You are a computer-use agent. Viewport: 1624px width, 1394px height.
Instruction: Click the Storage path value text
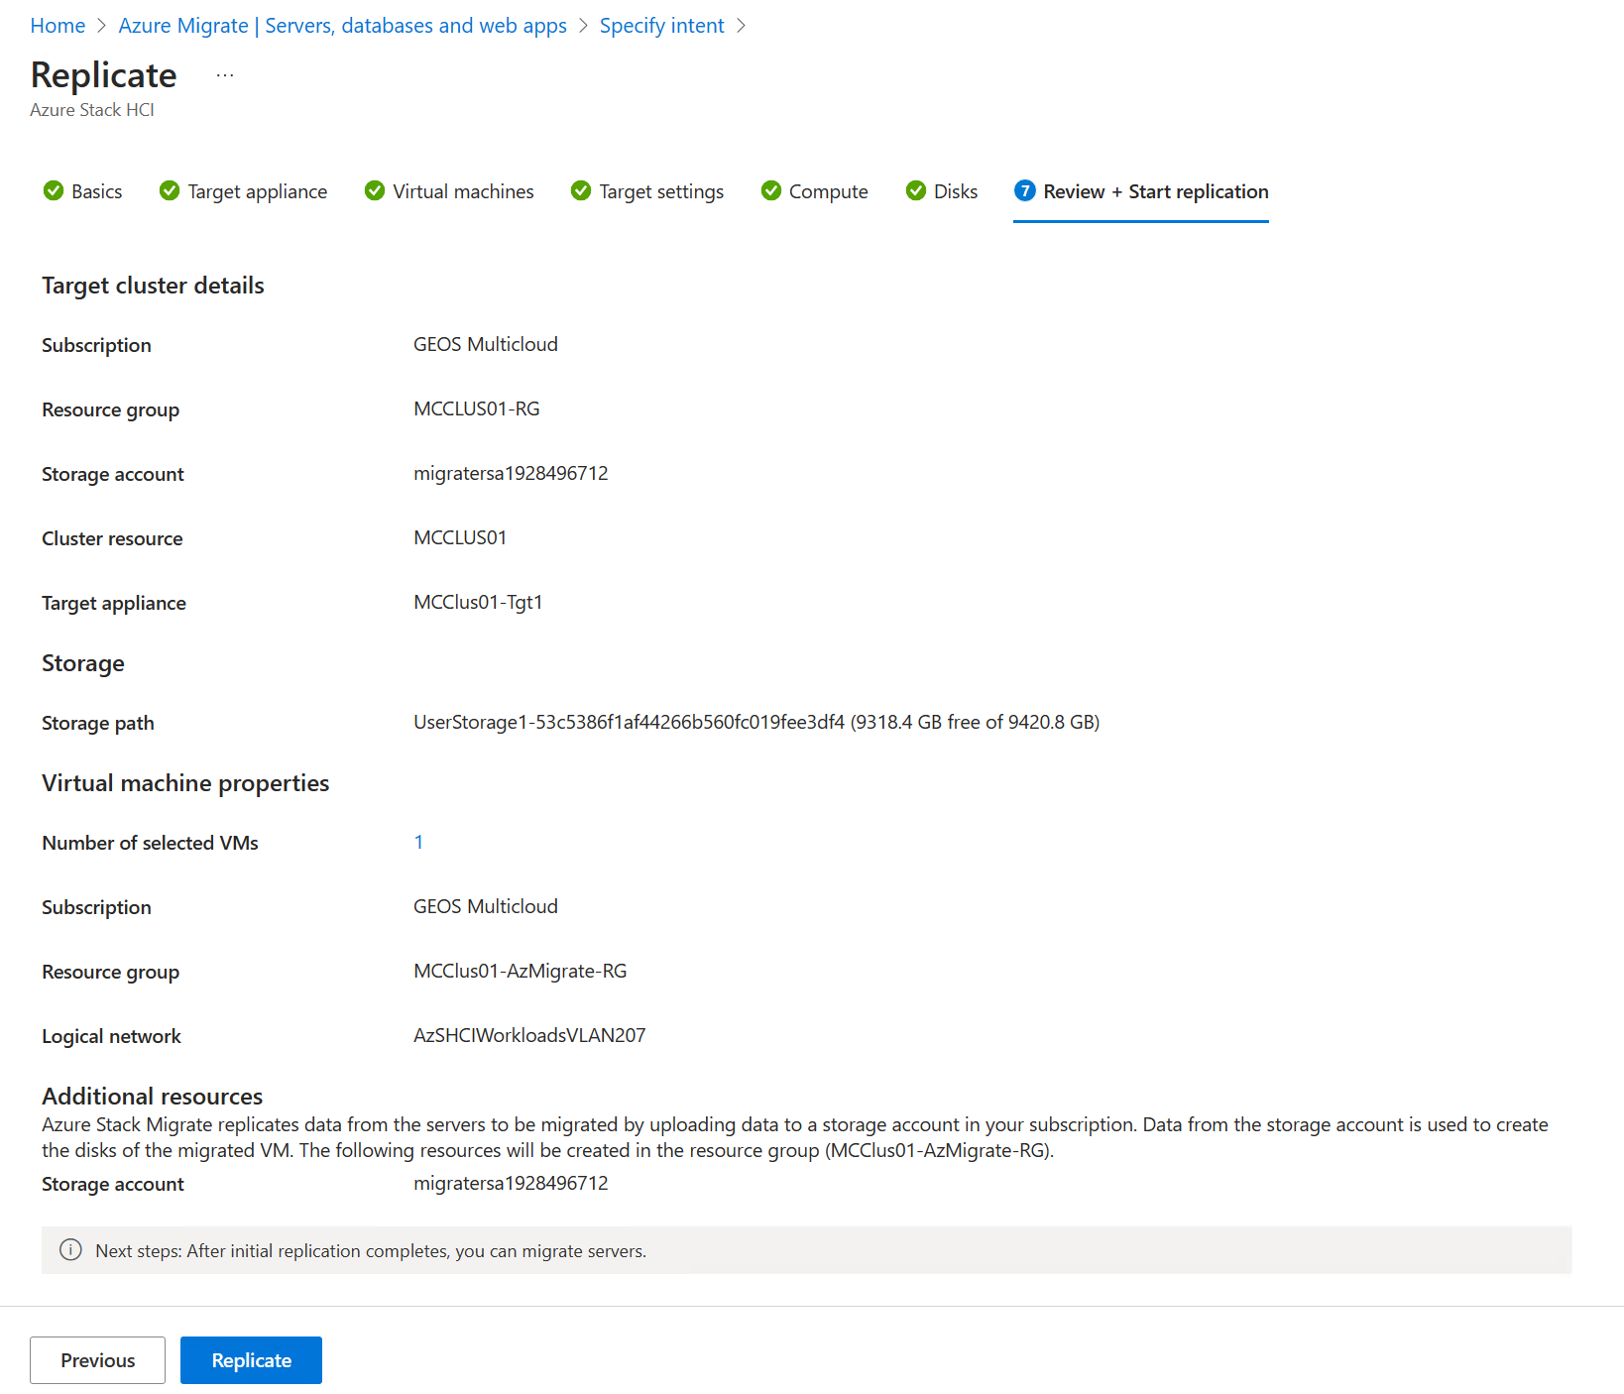[x=755, y=722]
